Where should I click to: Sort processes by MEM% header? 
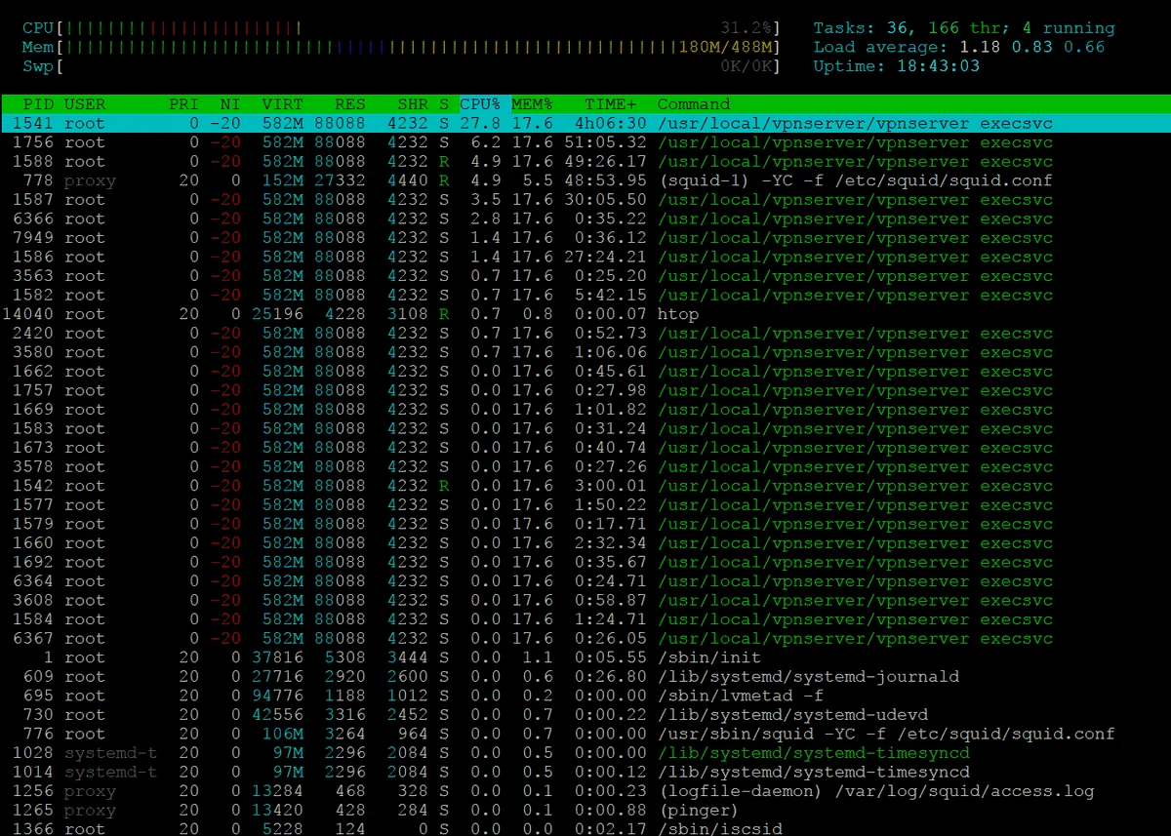tap(533, 104)
